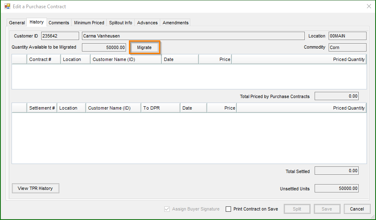This screenshot has width=376, height=220.
Task: Enable Print Contract on Save checkbox
Action: pyautogui.click(x=228, y=209)
